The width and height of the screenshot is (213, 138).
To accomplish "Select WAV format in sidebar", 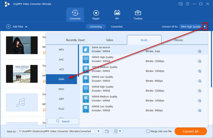I will 61,89.
